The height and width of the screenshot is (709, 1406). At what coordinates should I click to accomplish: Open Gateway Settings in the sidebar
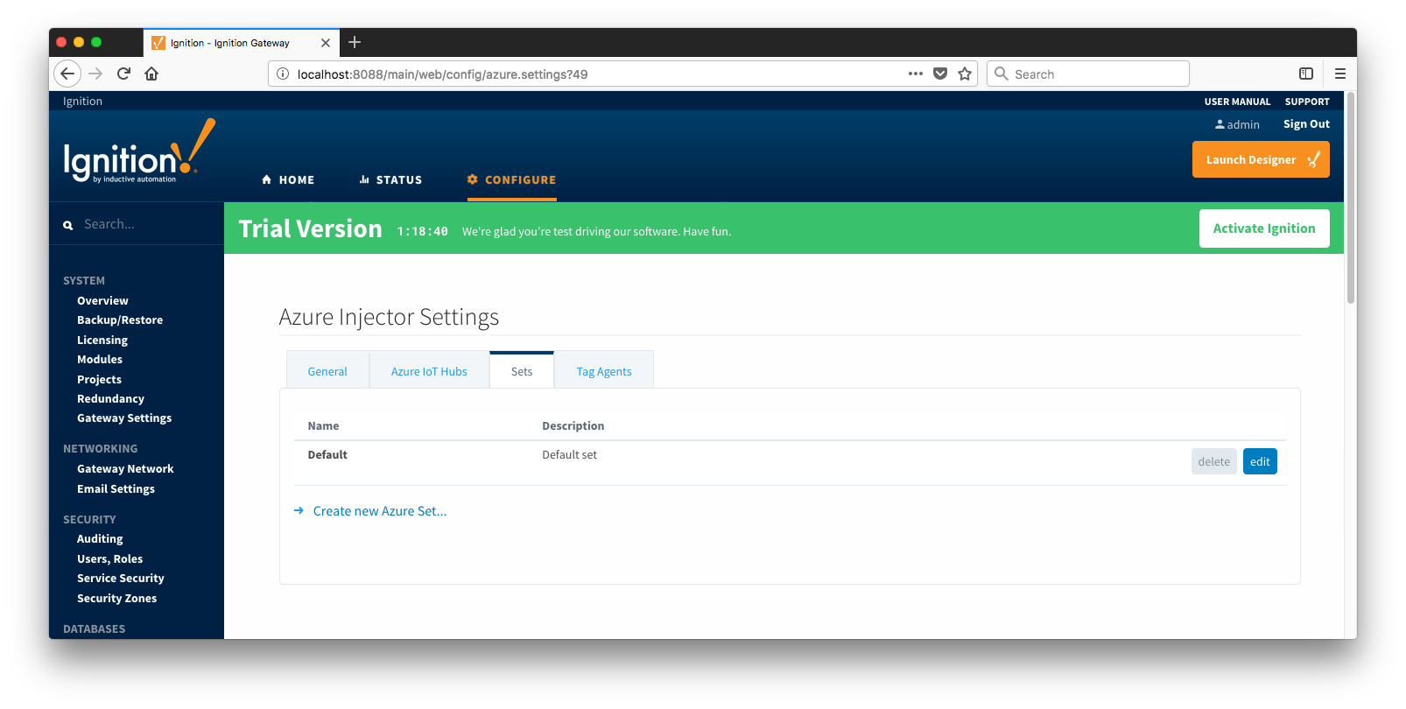[124, 418]
